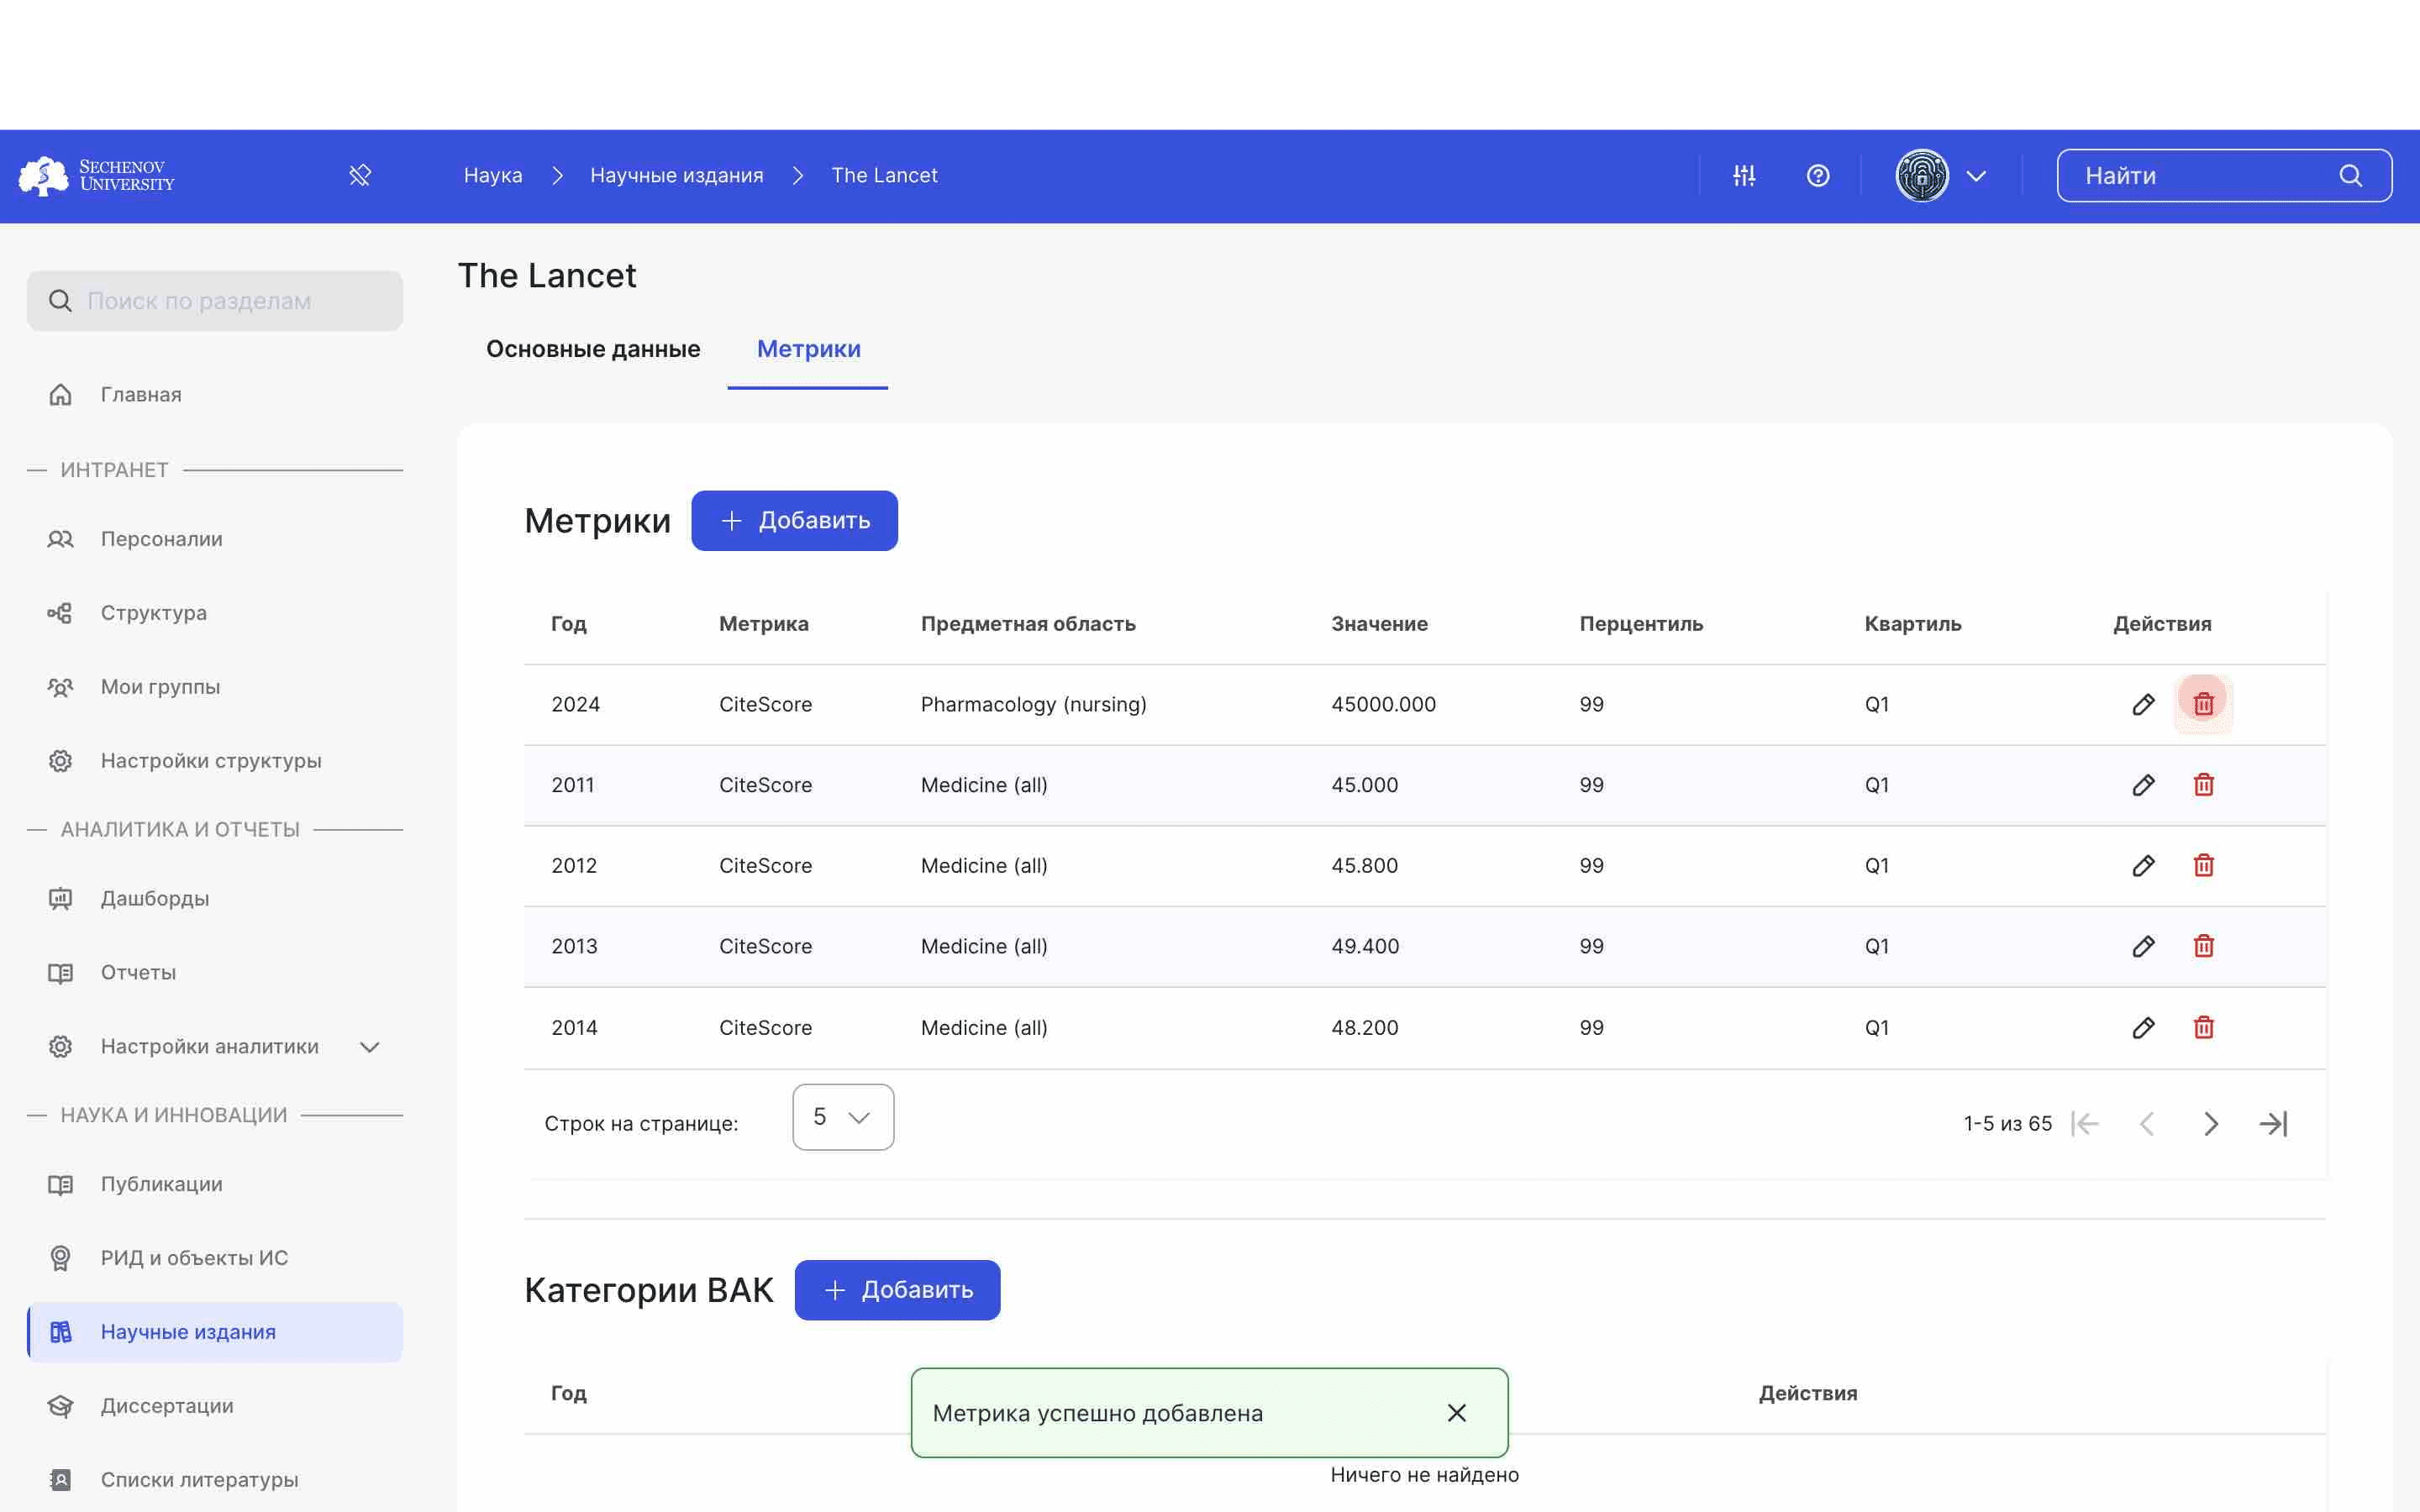
Task: Go to Главная in the sidebar
Action: (215, 395)
